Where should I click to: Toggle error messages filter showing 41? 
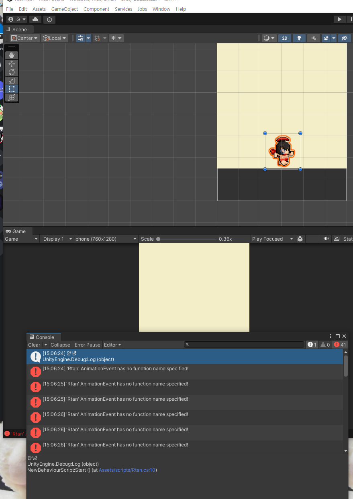(340, 345)
